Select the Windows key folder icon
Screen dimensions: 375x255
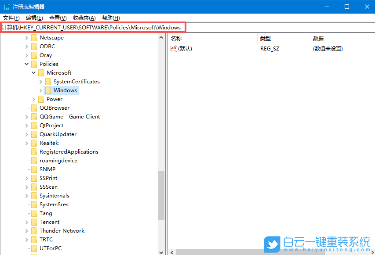pyautogui.click(x=47, y=90)
